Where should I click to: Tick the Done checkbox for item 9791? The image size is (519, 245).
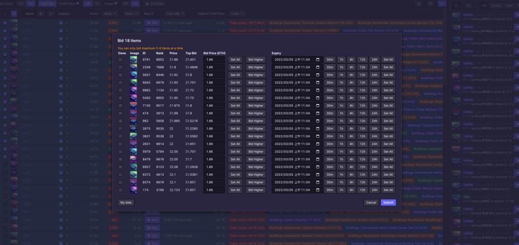coord(120,60)
